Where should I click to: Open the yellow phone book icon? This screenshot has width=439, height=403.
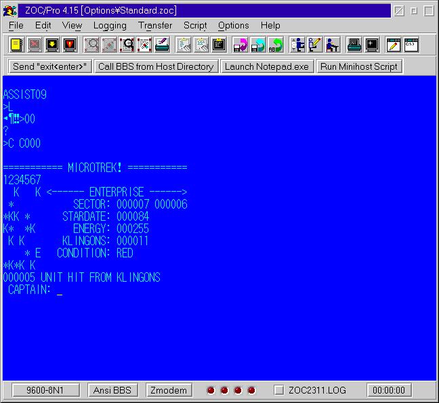click(x=17, y=45)
